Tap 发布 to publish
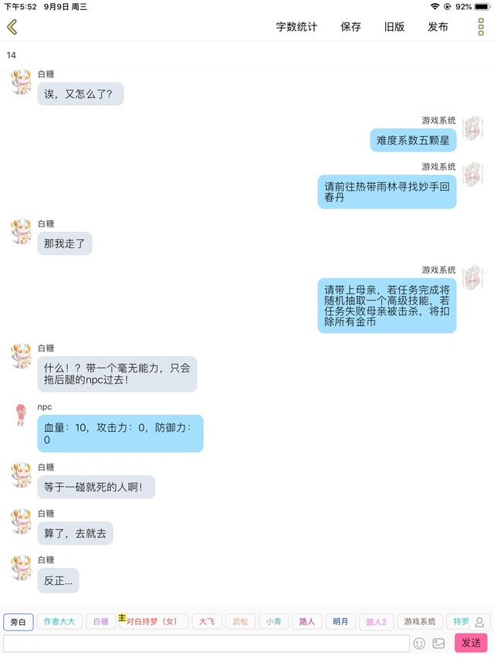The height and width of the screenshot is (659, 494). tap(438, 27)
